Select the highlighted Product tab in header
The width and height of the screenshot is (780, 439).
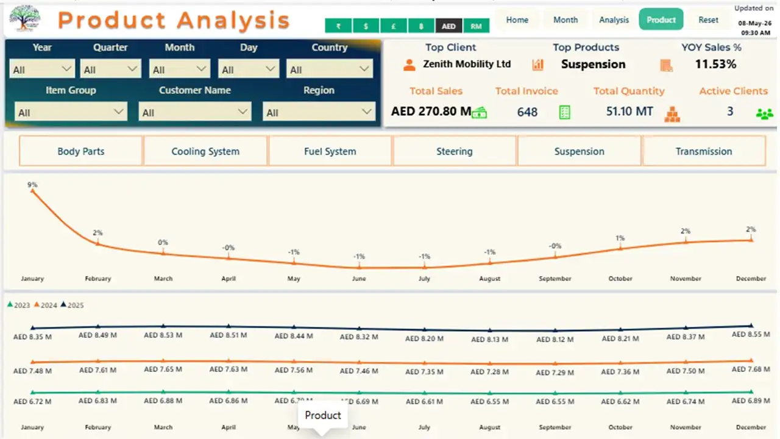point(661,20)
